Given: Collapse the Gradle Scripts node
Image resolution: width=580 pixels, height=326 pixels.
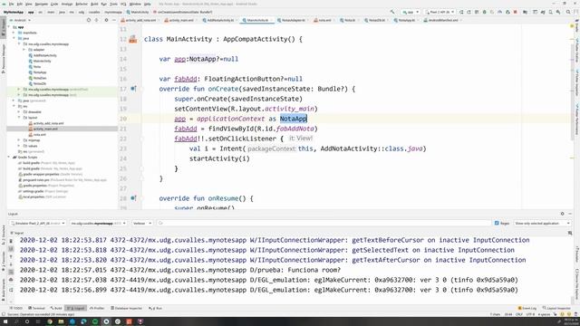Looking at the screenshot, I should 9,157.
